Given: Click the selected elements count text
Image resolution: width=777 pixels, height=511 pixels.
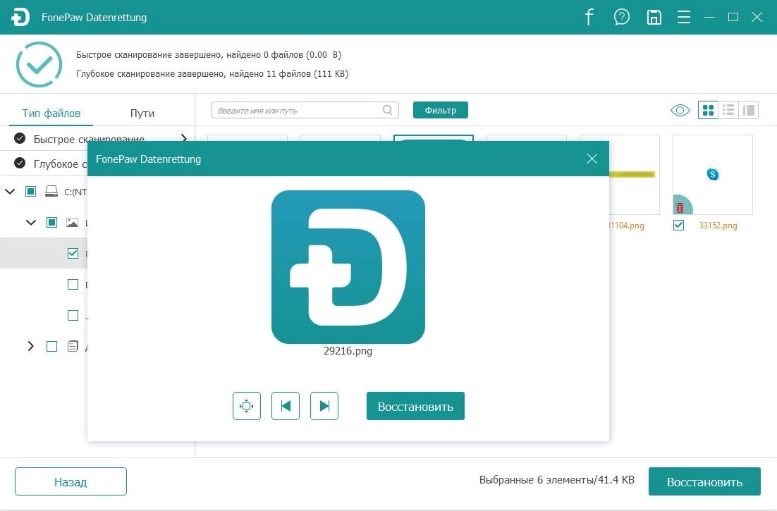Looking at the screenshot, I should pos(556,479).
